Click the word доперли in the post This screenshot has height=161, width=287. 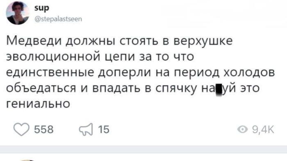click(x=125, y=73)
